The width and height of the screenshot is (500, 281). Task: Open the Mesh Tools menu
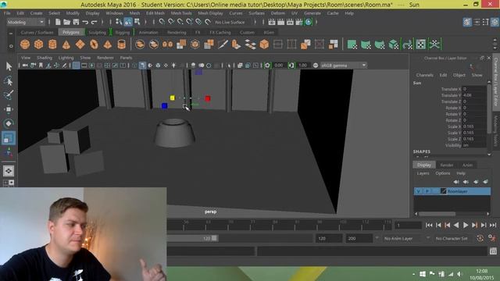[181, 13]
